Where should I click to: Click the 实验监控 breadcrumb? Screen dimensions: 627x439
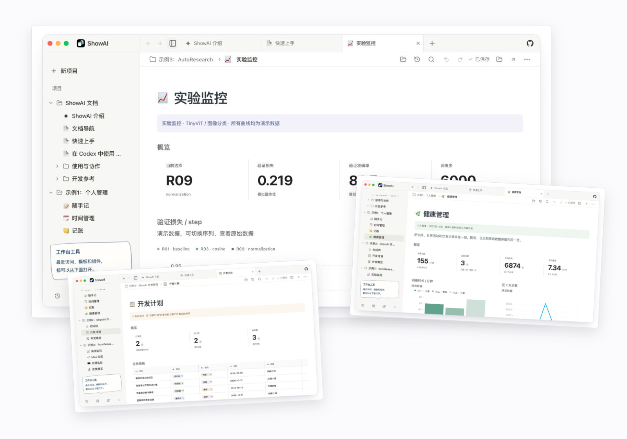[241, 60]
